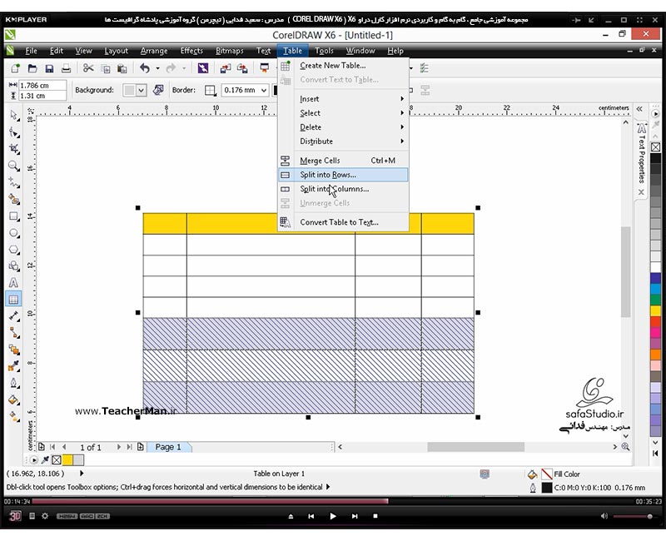This screenshot has height=541, width=666.
Task: Click the Open folder icon
Action: point(32,68)
